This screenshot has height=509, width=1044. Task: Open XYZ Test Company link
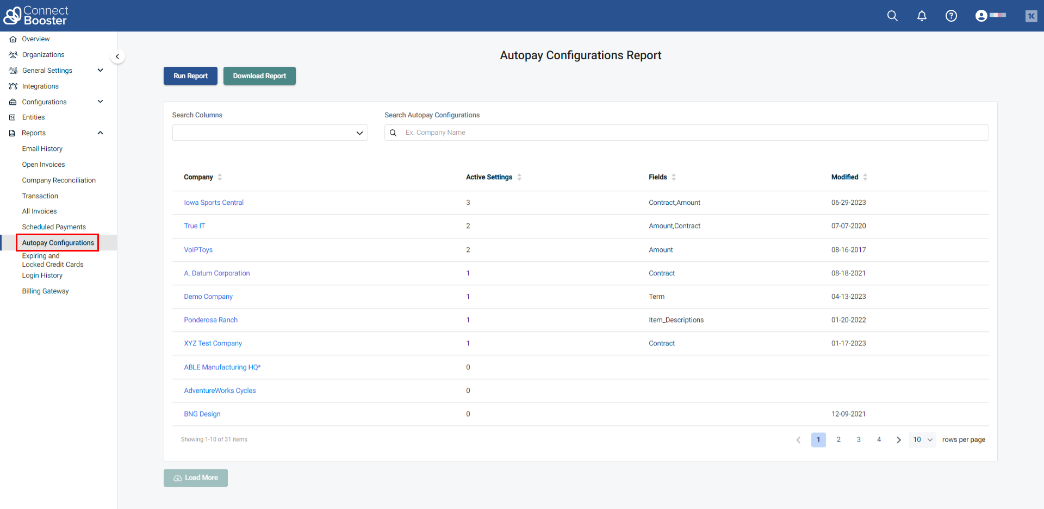click(213, 343)
